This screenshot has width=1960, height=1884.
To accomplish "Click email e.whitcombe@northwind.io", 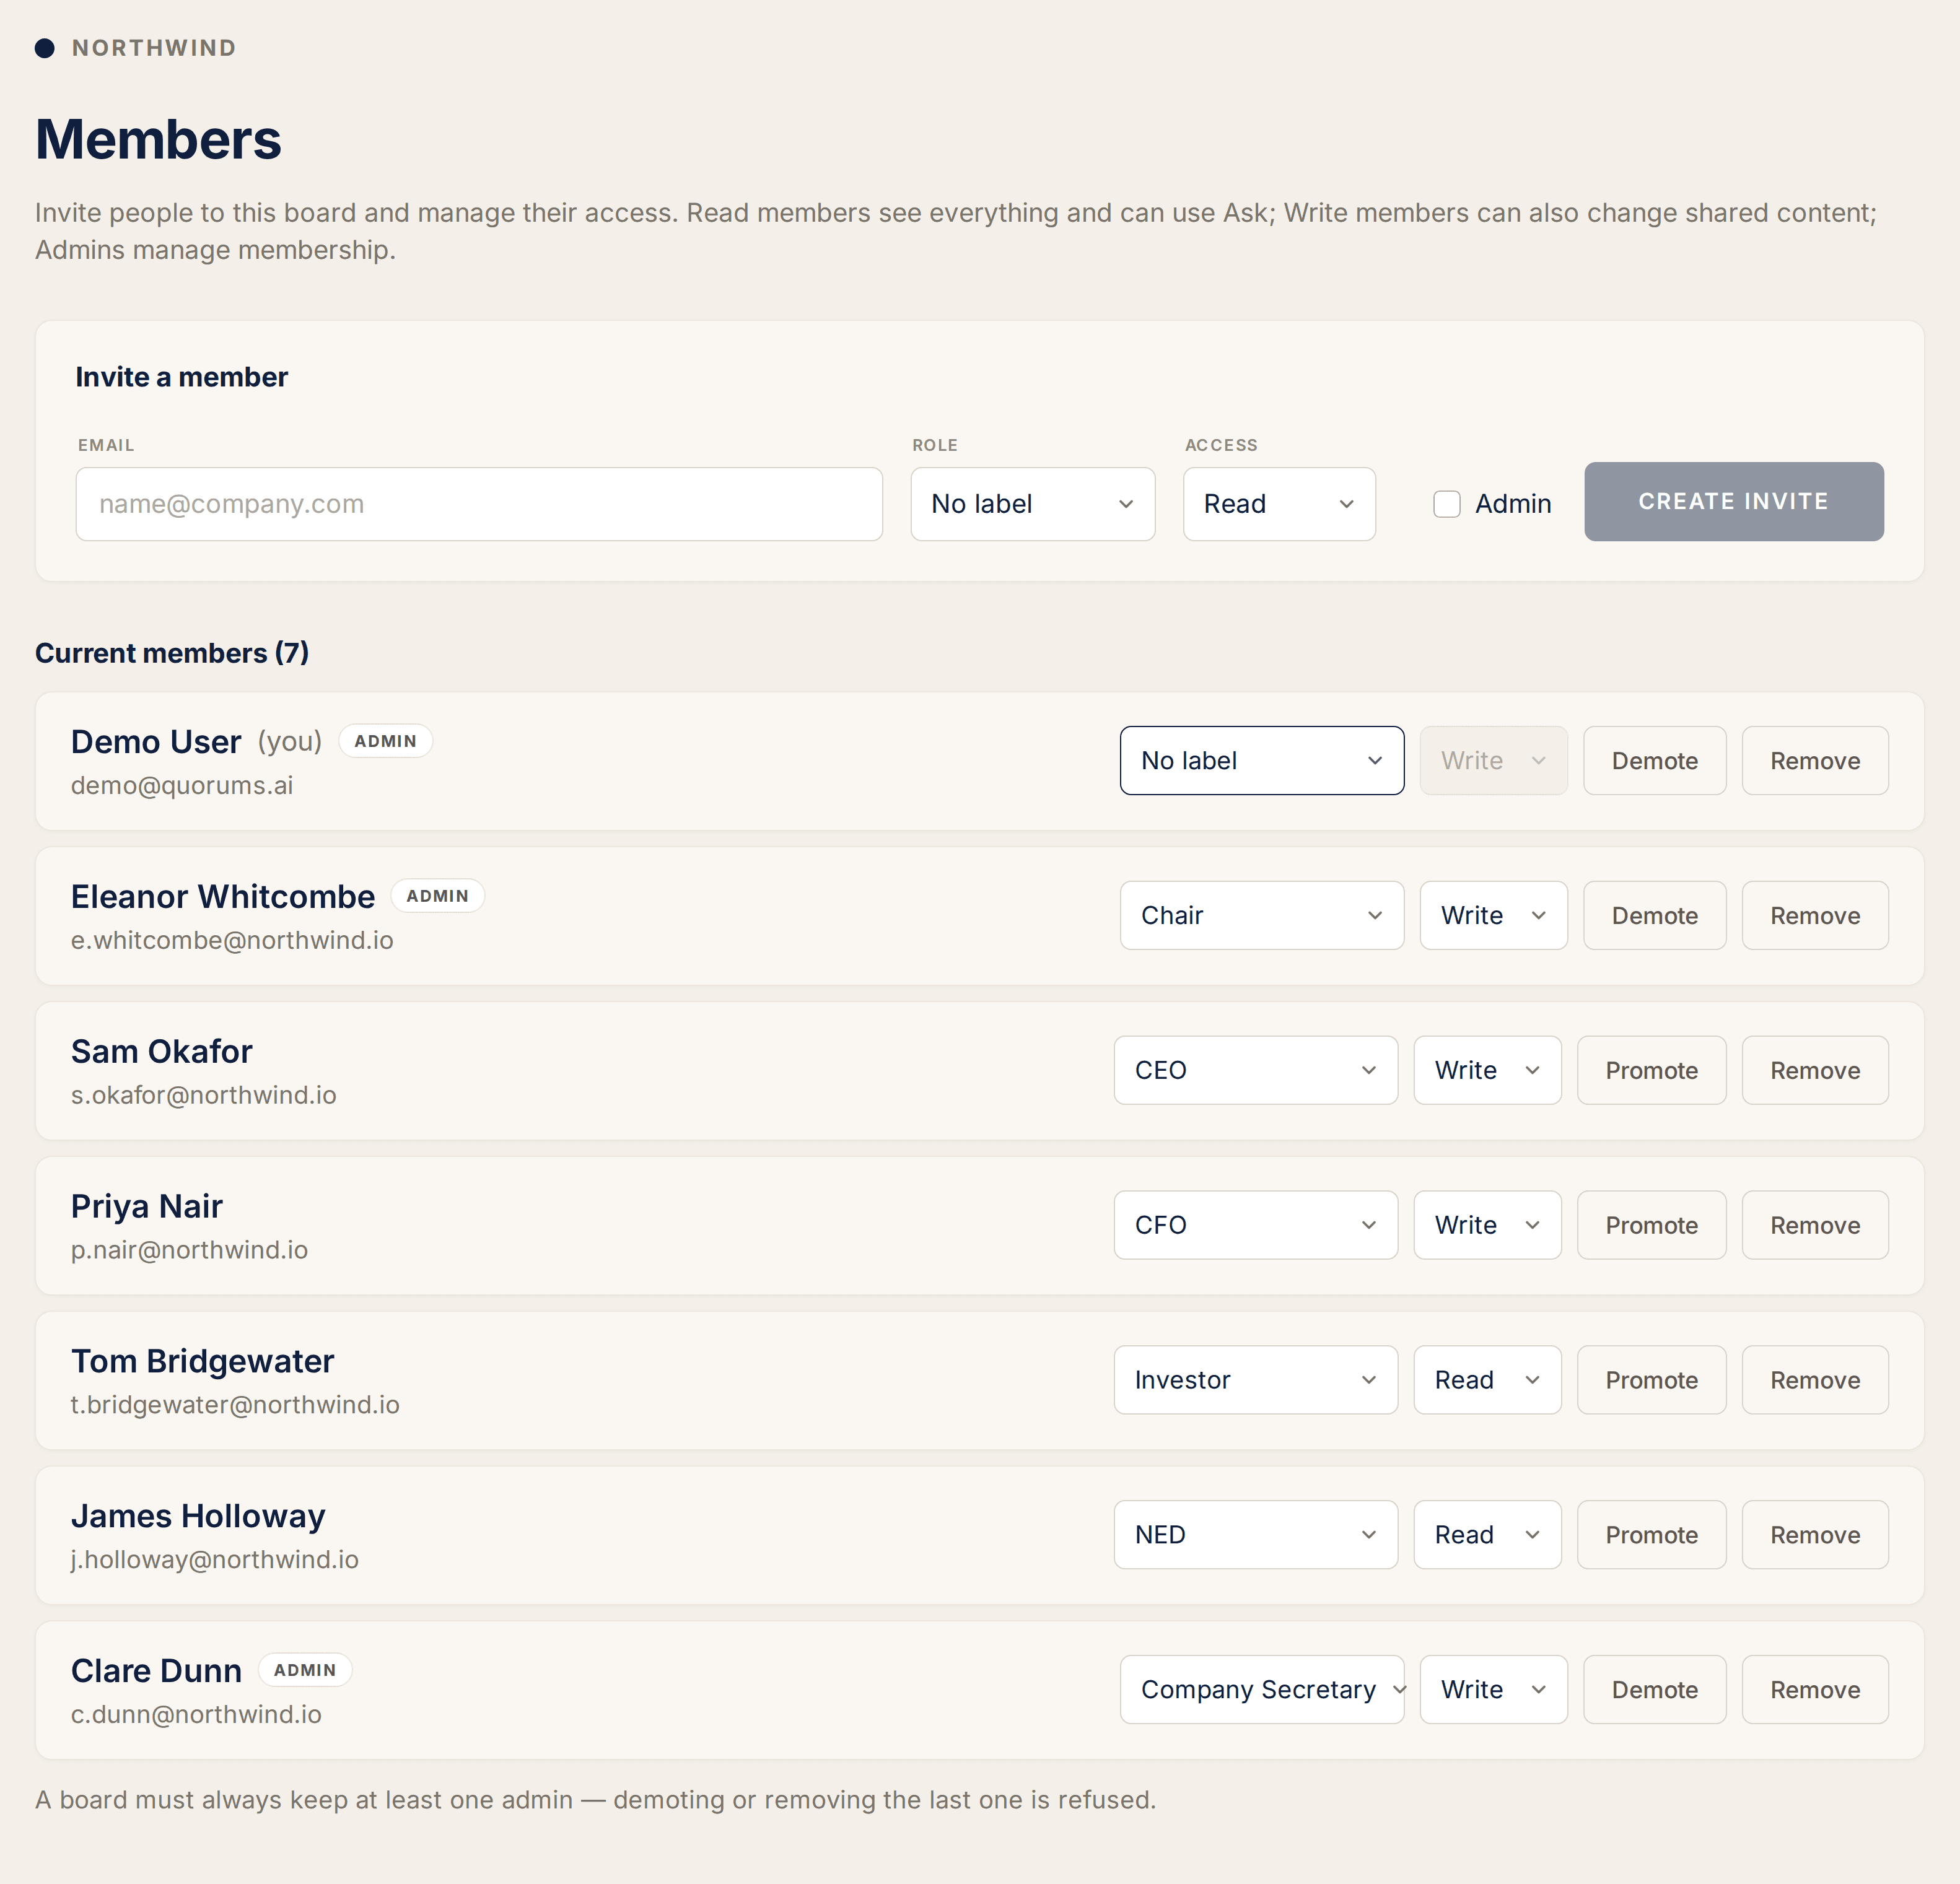I will 232,941.
